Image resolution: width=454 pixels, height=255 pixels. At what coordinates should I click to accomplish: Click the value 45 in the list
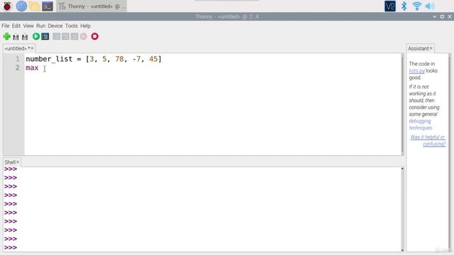pyautogui.click(x=153, y=59)
